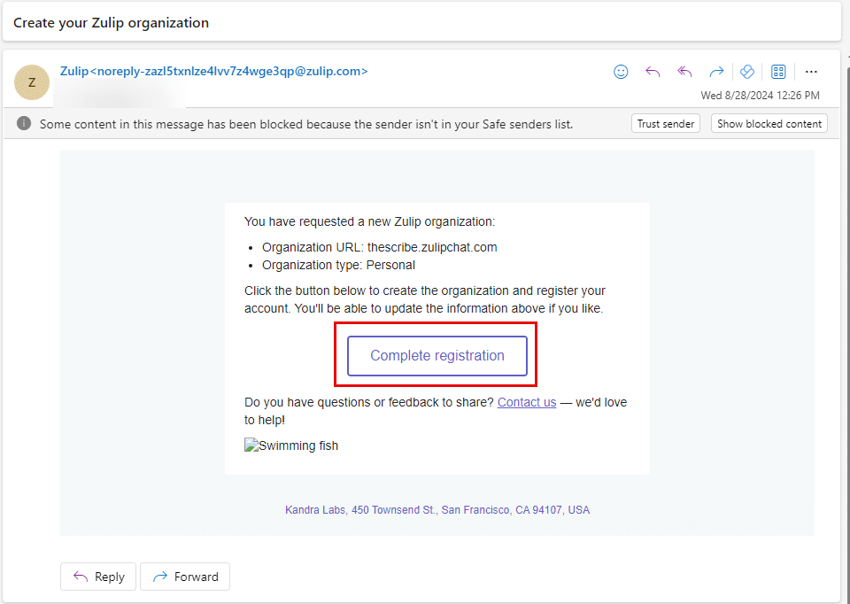Click the Forward arrow icon in header
The width and height of the screenshot is (850, 604).
716,72
